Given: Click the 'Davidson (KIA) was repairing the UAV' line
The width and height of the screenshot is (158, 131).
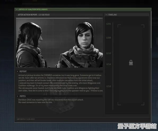Looking at the screenshot, I should pos(51,100).
